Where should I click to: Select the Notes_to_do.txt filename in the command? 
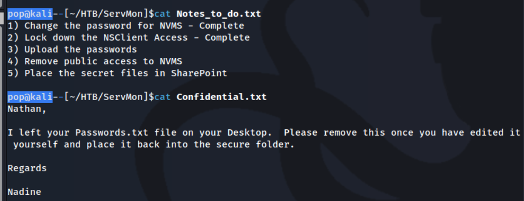coord(218,14)
